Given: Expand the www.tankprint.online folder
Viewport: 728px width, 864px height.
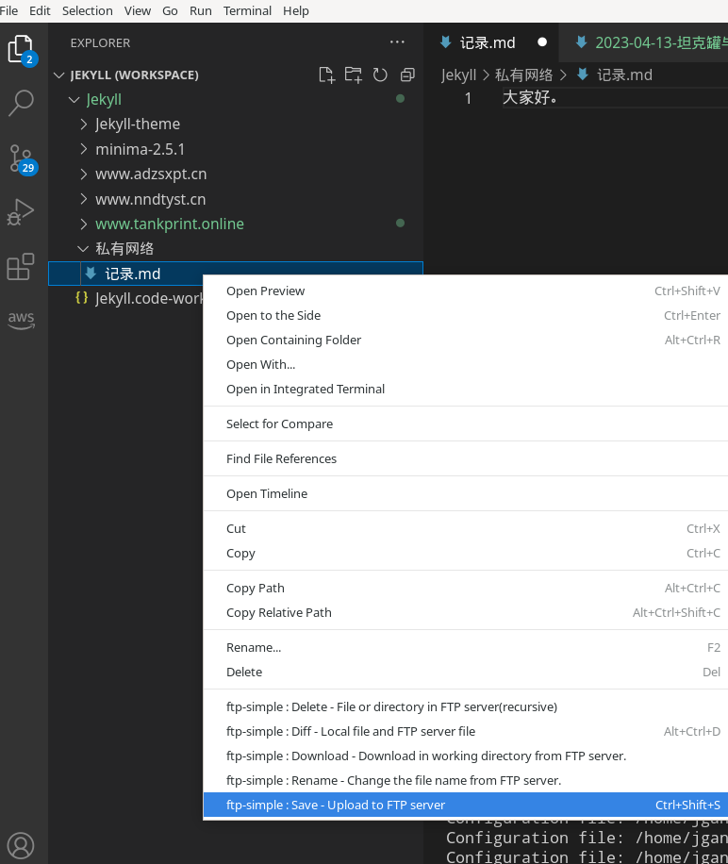Looking at the screenshot, I should pos(83,224).
